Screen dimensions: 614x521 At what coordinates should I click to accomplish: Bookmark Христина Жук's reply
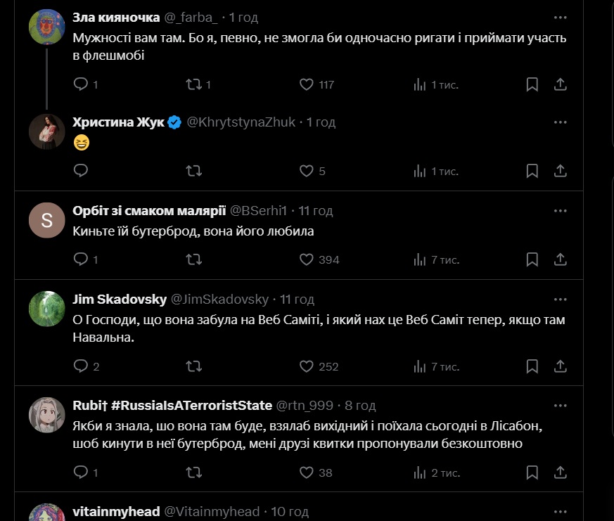click(x=532, y=171)
